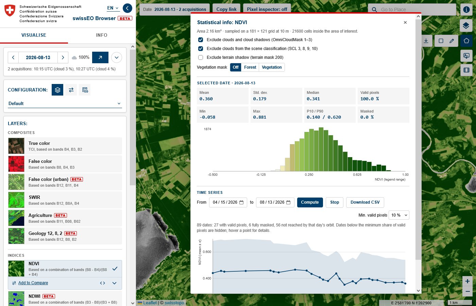Uncheck Exclude clouds and cloud shadows (OmniCloudMask)
Screen dimensions: 476x306
pos(201,40)
